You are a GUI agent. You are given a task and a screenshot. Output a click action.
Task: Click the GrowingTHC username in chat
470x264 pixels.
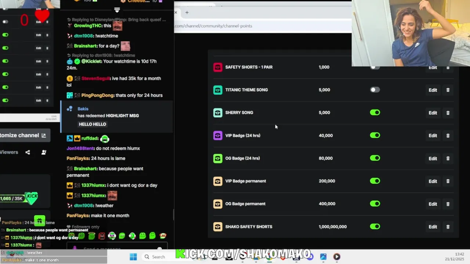click(x=88, y=26)
